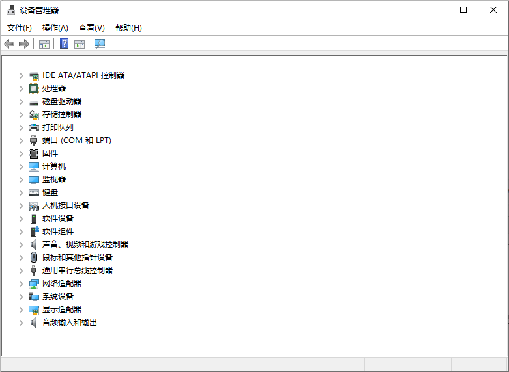This screenshot has width=509, height=372.
Task: Click the 处理器 chip icon
Action: [x=34, y=88]
